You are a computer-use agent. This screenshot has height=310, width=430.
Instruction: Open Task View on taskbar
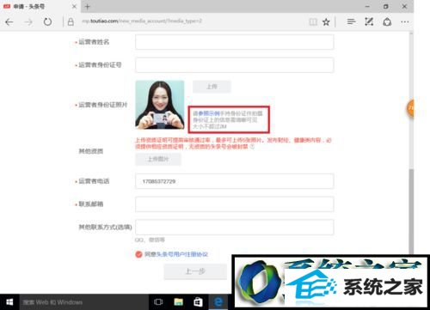(x=158, y=302)
